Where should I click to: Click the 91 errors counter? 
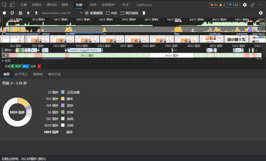(x=214, y=5)
